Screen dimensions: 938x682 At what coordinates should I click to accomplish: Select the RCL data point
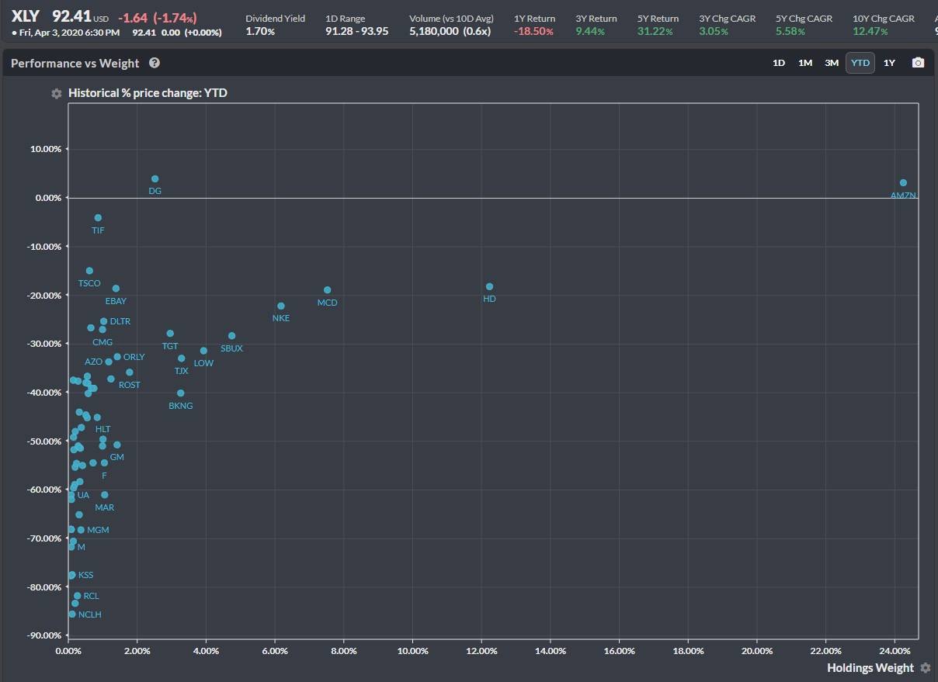[x=77, y=596]
